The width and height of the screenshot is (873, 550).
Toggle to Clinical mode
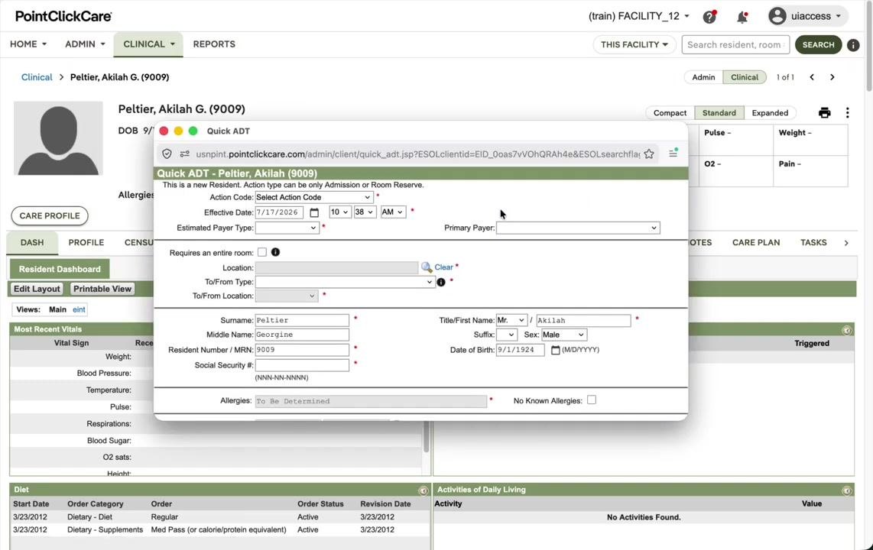coord(745,77)
